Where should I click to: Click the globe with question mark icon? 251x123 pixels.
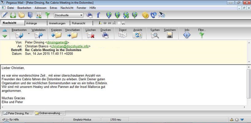pyautogui.click(x=135, y=15)
